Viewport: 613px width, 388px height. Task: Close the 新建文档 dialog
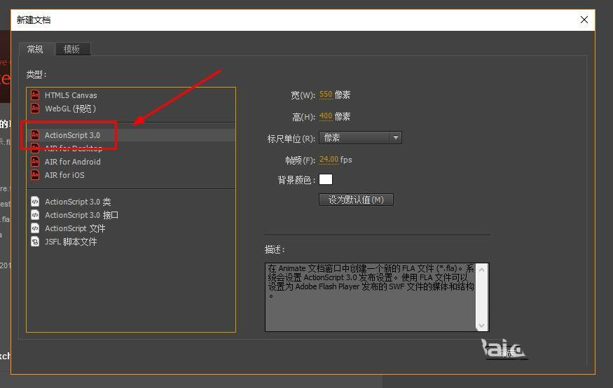(584, 20)
